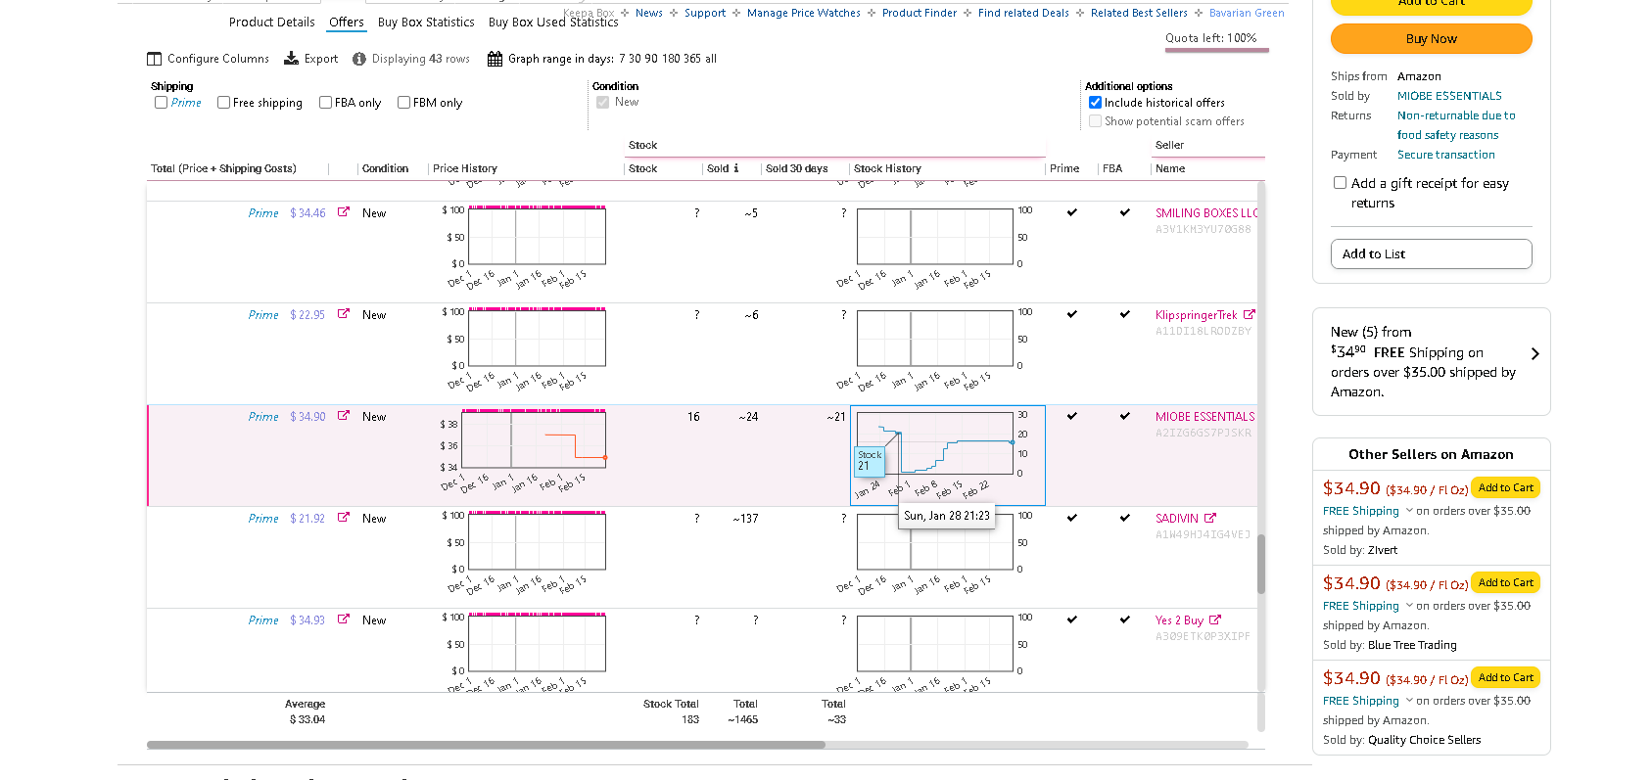Click the Add to List button

coord(1431,253)
